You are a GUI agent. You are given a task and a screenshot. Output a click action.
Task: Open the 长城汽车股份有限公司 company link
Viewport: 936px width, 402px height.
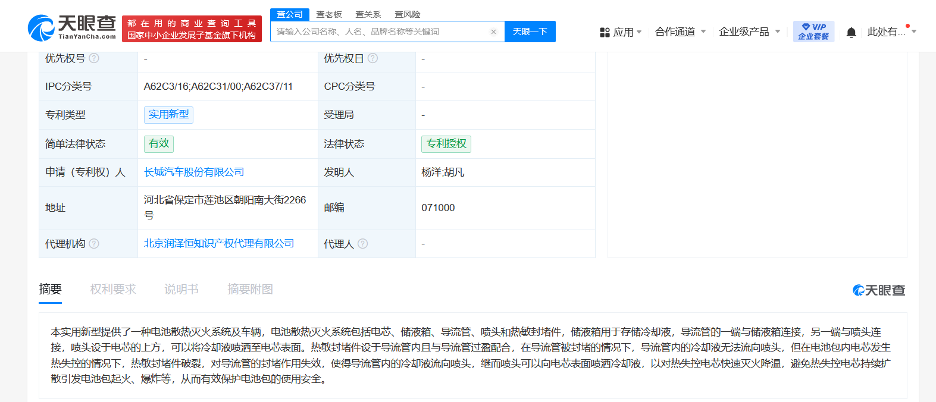pos(194,172)
